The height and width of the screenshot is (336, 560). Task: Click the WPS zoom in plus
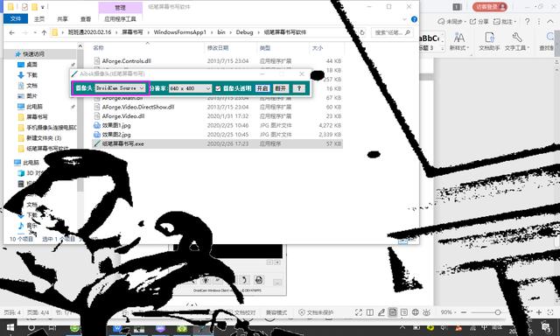tap(539, 312)
